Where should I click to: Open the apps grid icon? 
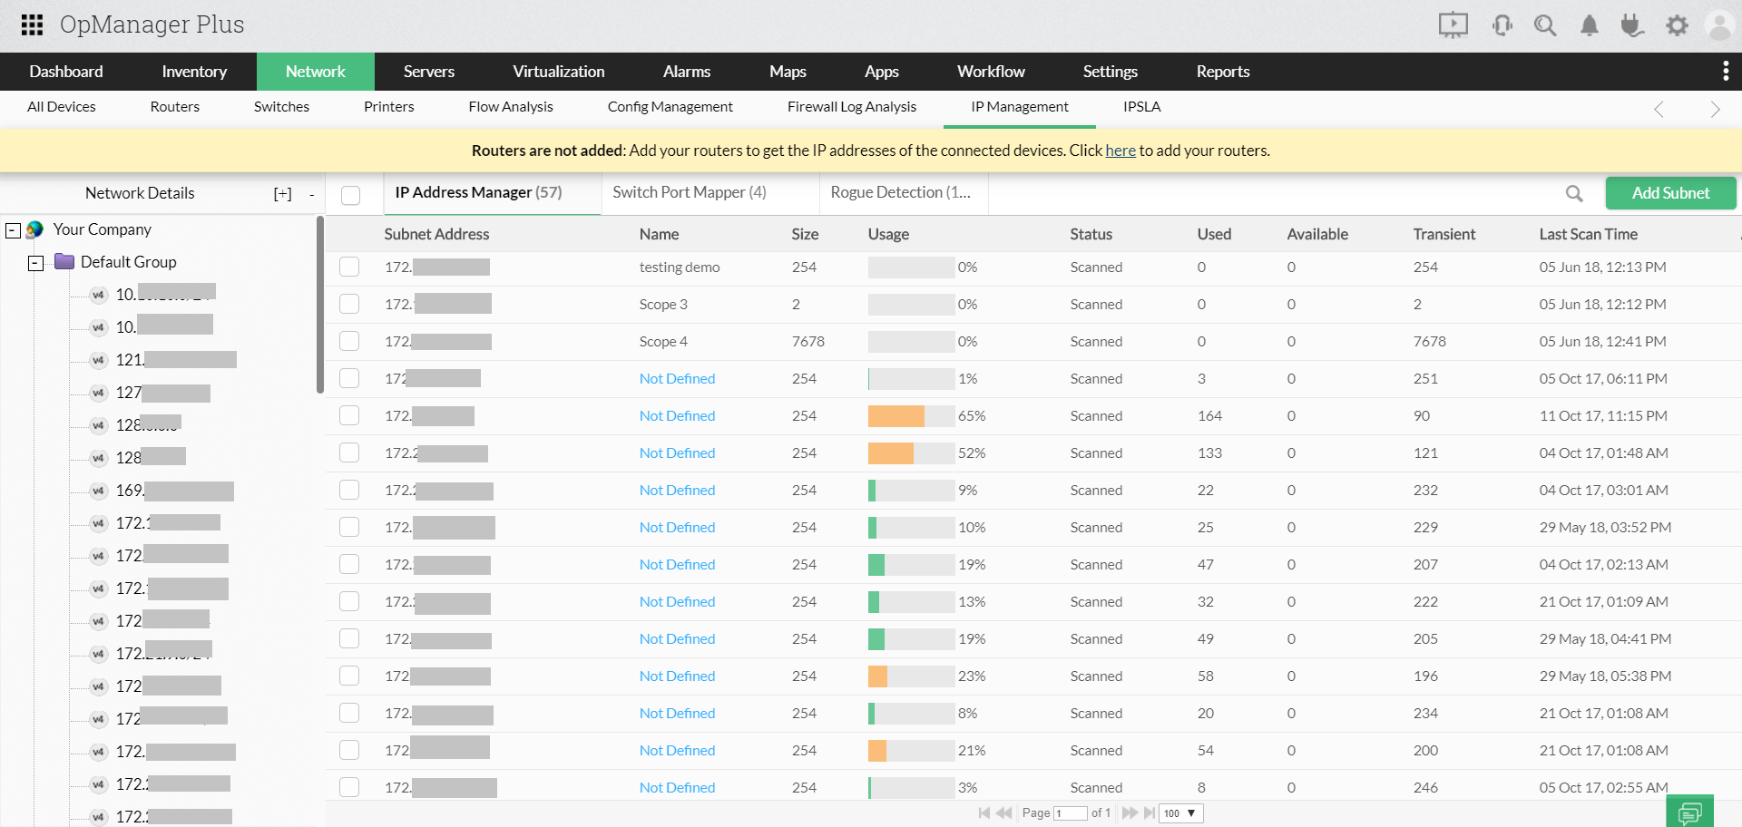31,24
